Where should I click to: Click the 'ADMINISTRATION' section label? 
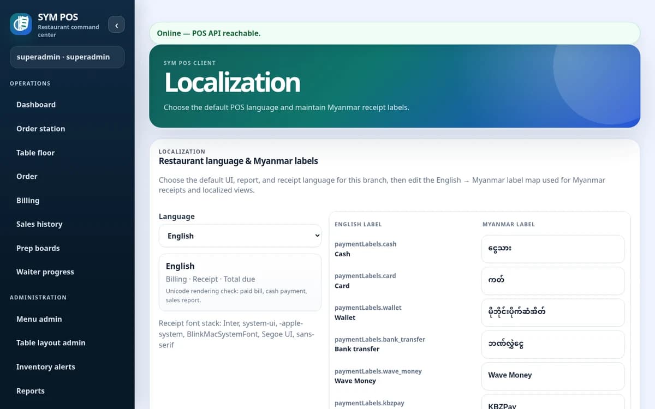pyautogui.click(x=38, y=297)
